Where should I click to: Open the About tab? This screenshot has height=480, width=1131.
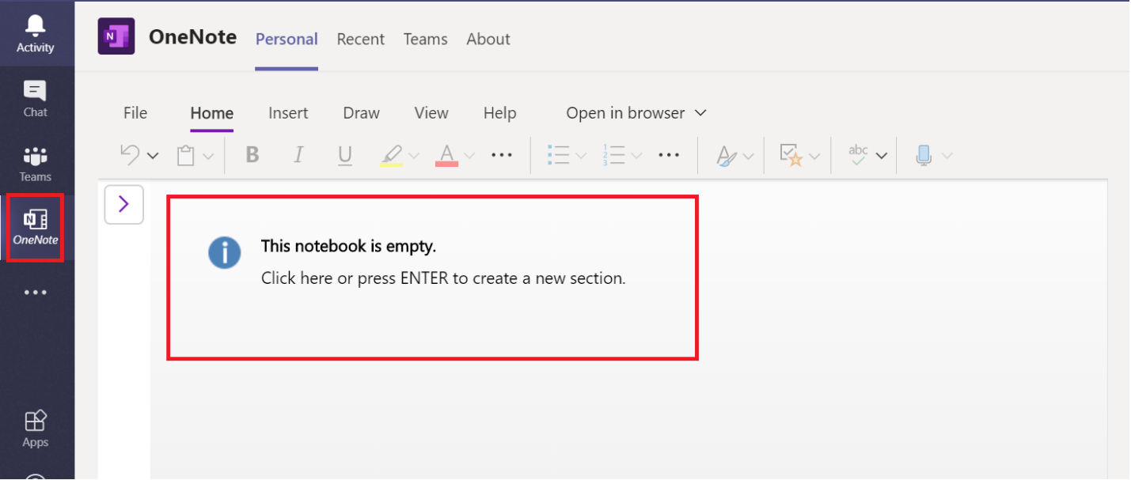tap(488, 39)
